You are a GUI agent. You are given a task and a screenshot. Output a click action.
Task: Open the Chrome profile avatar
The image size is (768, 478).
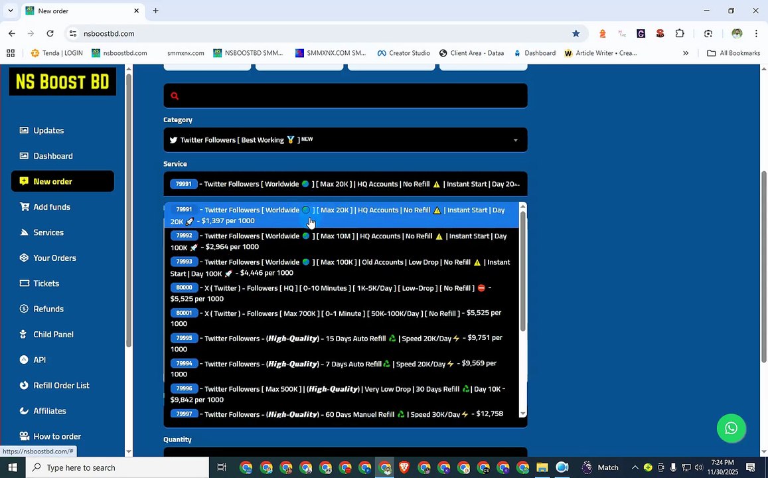[737, 33]
